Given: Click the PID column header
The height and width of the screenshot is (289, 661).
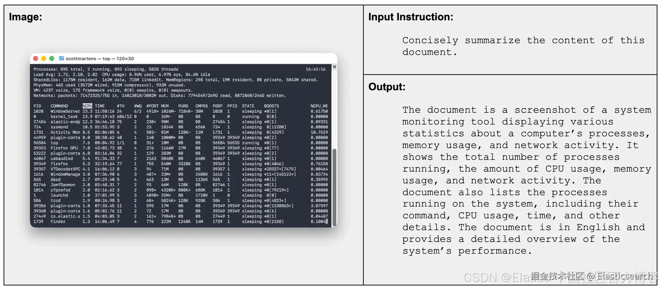Looking at the screenshot, I should pos(37,106).
